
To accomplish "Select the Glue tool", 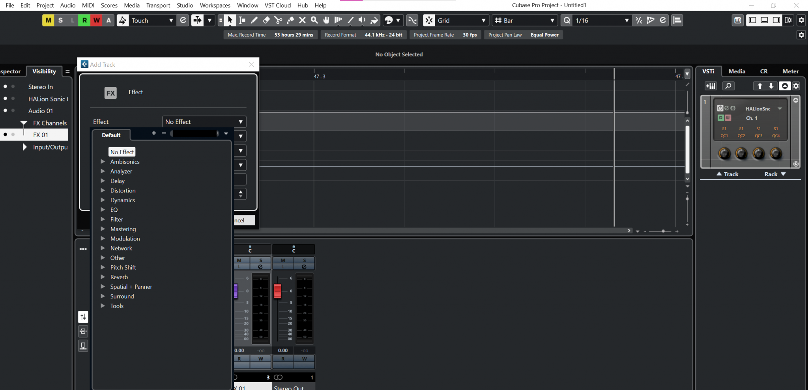I will click(x=291, y=20).
